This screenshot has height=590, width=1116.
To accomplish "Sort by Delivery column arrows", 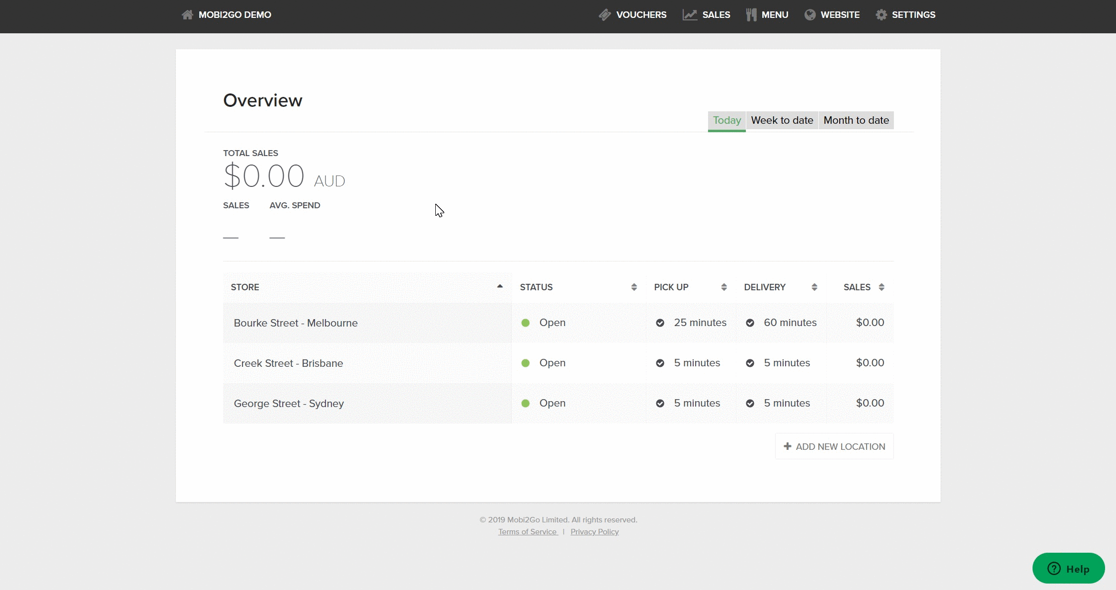I will click(x=814, y=287).
